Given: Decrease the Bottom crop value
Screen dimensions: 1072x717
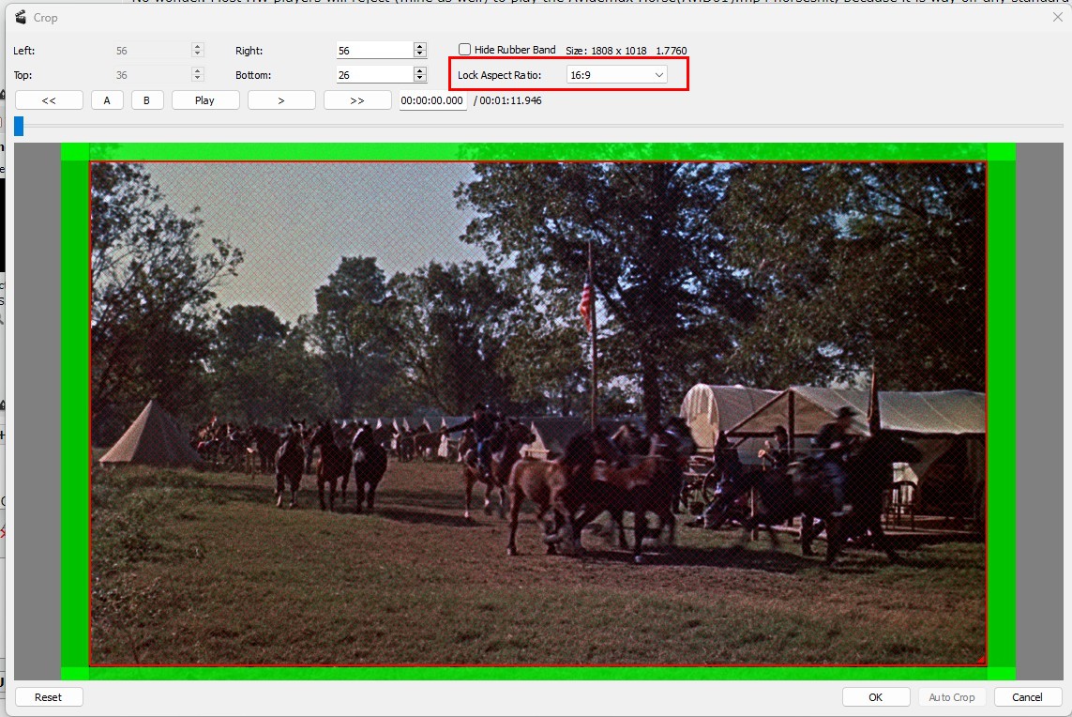Looking at the screenshot, I should (x=420, y=79).
